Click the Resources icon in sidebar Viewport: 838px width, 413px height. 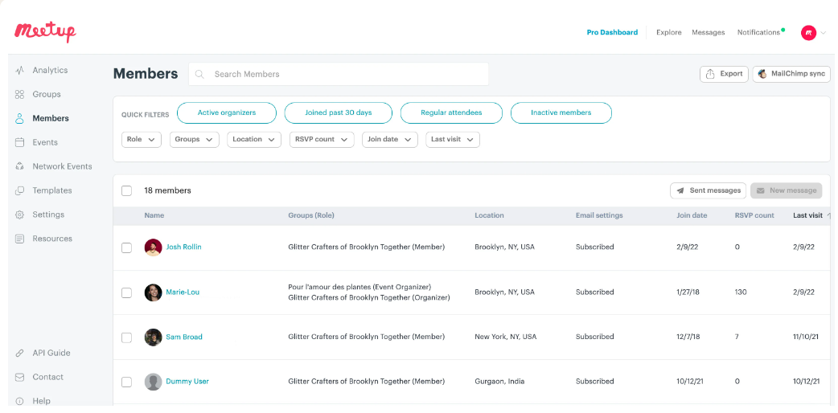[19, 239]
